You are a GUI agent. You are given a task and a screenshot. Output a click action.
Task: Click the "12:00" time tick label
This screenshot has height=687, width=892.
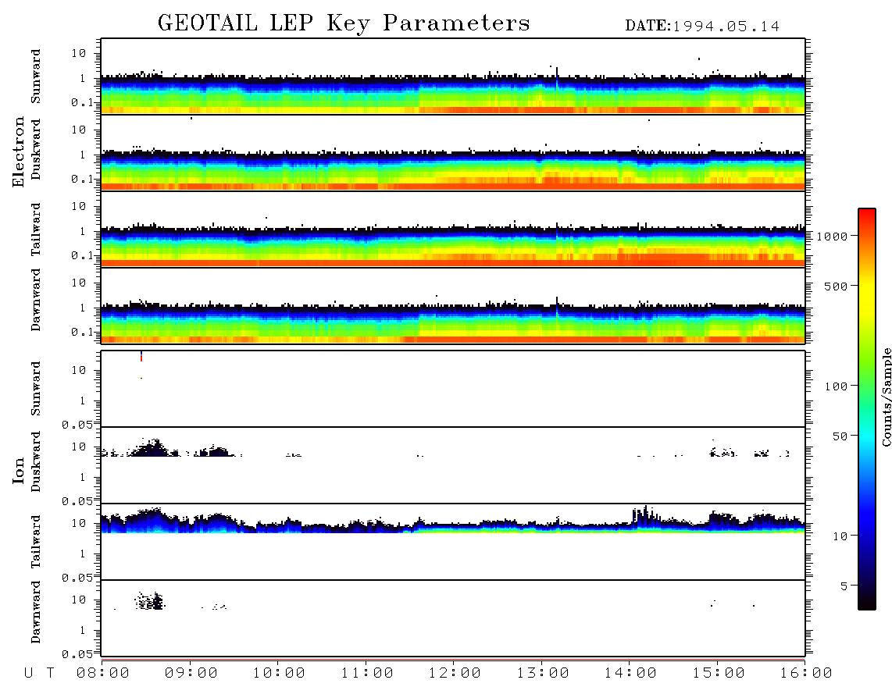[455, 674]
